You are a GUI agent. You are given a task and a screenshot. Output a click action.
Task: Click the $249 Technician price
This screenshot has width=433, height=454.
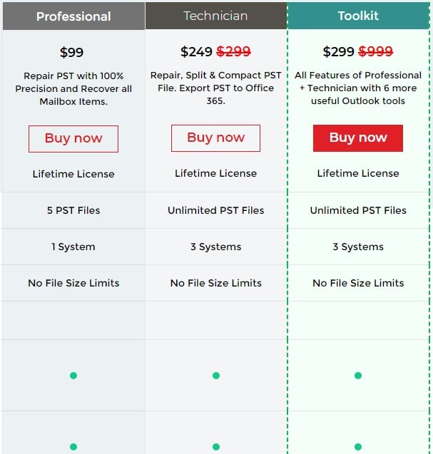pos(196,52)
